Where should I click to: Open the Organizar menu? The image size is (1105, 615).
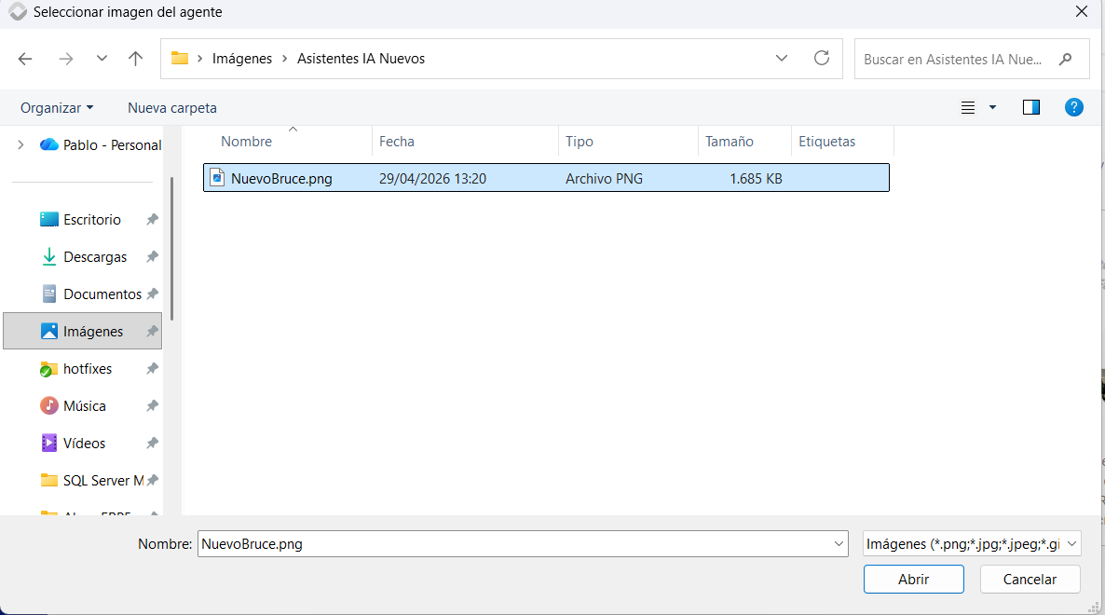[57, 108]
